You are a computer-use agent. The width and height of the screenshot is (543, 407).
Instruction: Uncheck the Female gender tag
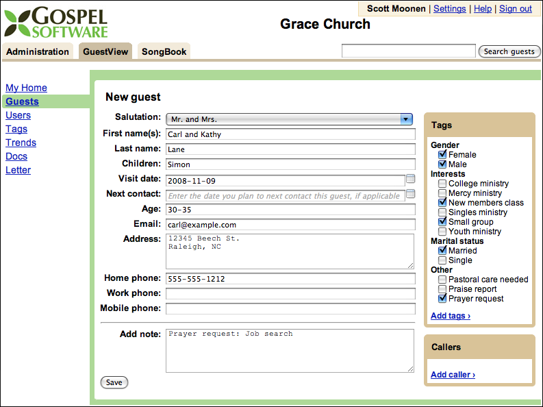442,154
